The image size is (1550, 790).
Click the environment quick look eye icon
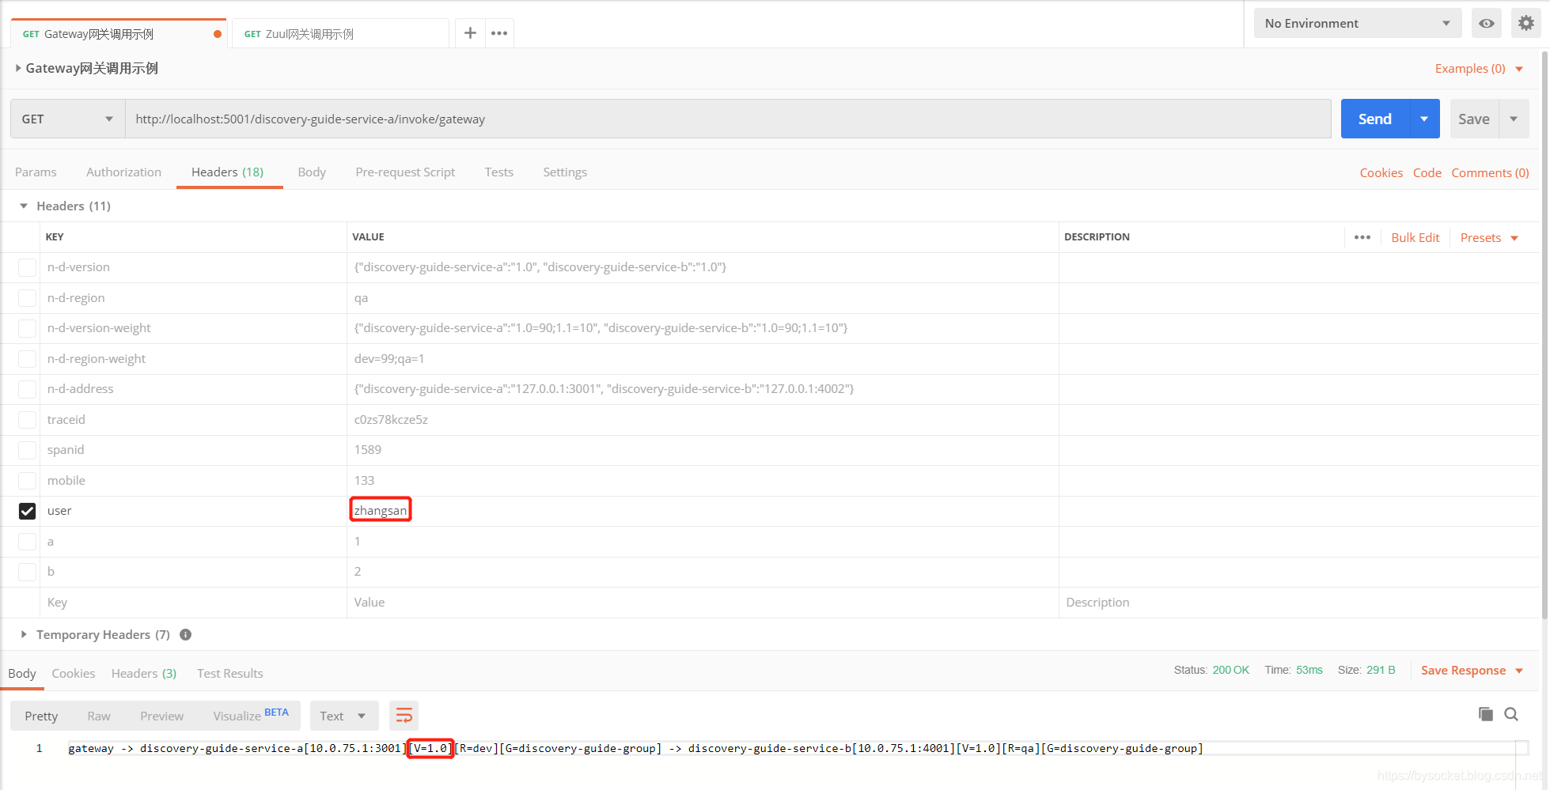point(1487,24)
